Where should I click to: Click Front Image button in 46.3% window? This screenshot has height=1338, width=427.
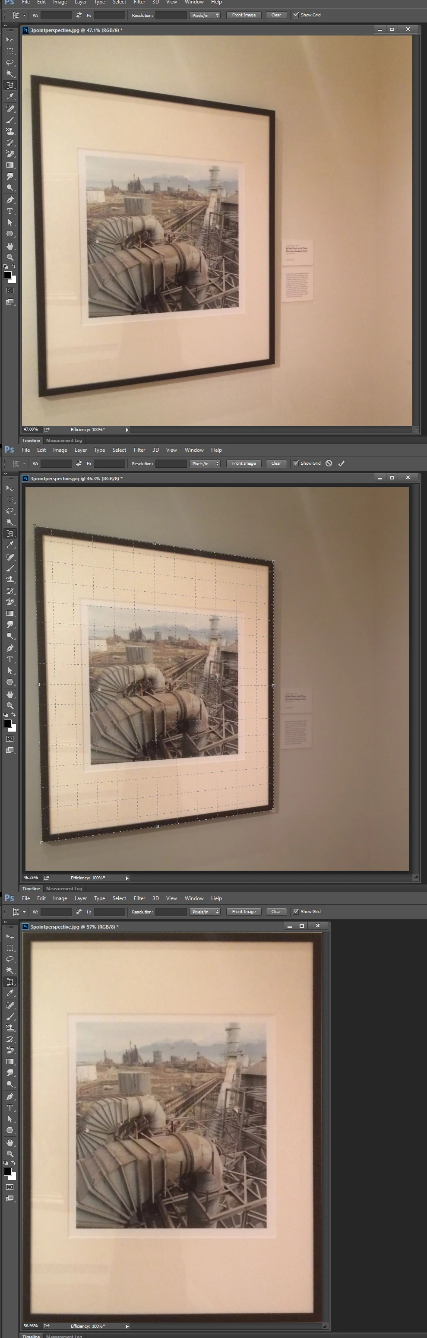point(244,463)
